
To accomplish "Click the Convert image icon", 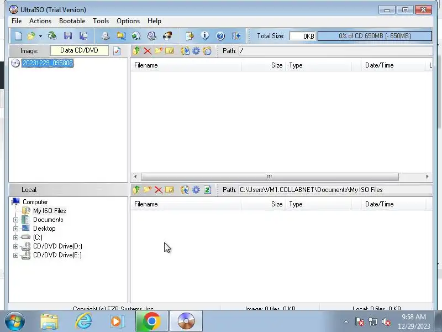I will coord(136,36).
